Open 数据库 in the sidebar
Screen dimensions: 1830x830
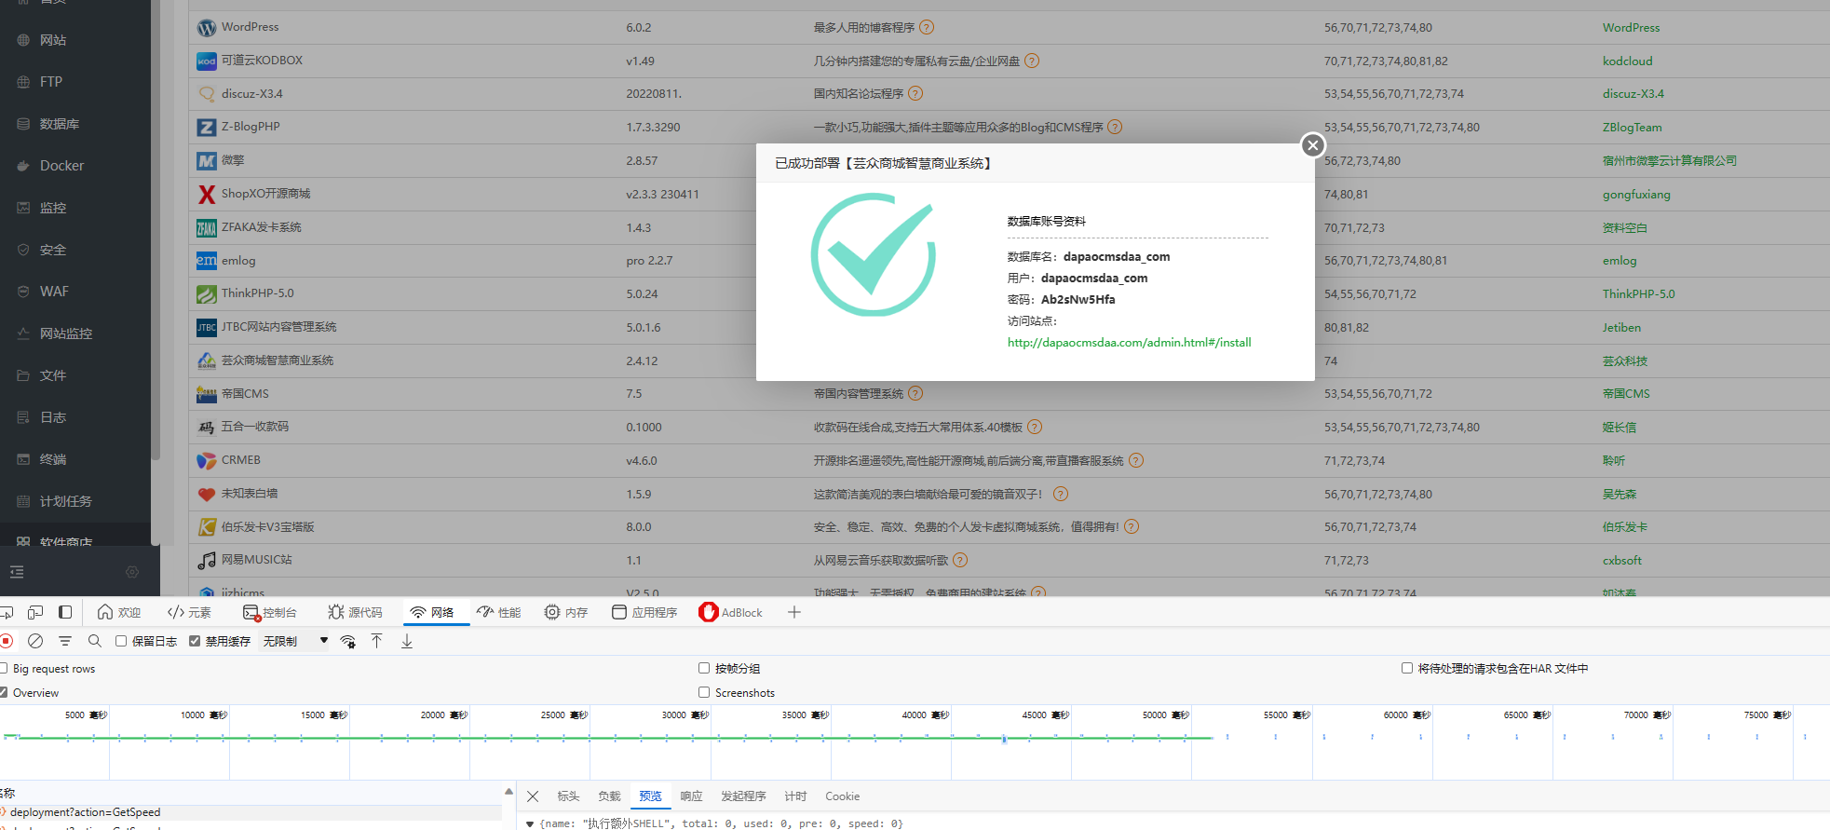(x=59, y=124)
